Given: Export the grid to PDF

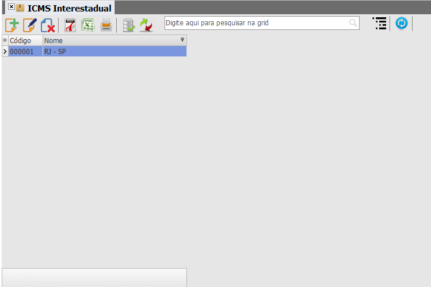Looking at the screenshot, I should [70, 25].
